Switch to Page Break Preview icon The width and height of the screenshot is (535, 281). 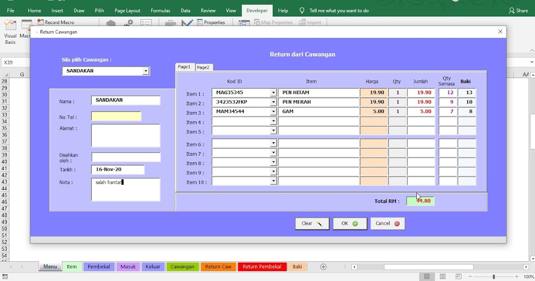[x=458, y=277]
